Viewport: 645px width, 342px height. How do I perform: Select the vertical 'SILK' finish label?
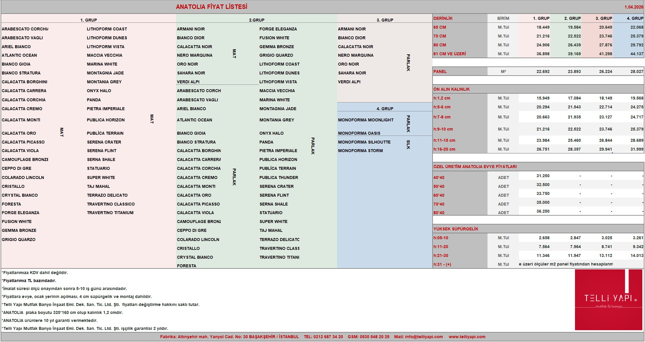click(408, 144)
